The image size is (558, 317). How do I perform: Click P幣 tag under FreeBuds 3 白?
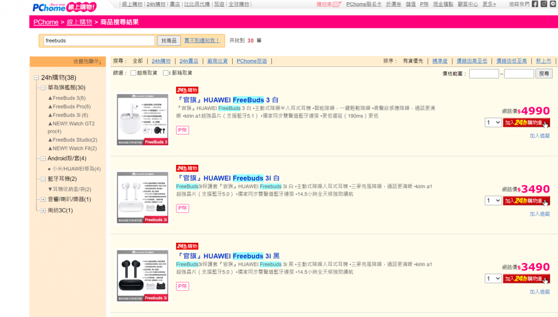coord(183,130)
